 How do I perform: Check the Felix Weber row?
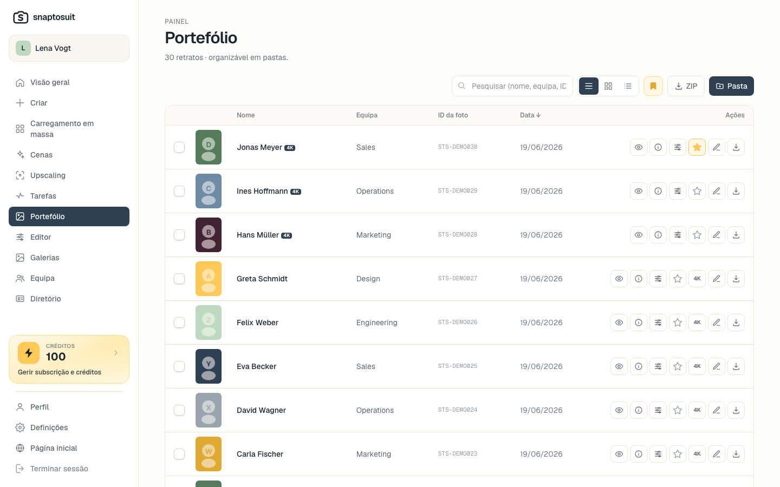[179, 323]
